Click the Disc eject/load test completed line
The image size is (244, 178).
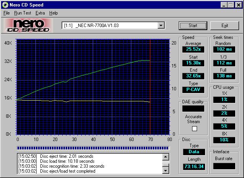click(x=57, y=171)
